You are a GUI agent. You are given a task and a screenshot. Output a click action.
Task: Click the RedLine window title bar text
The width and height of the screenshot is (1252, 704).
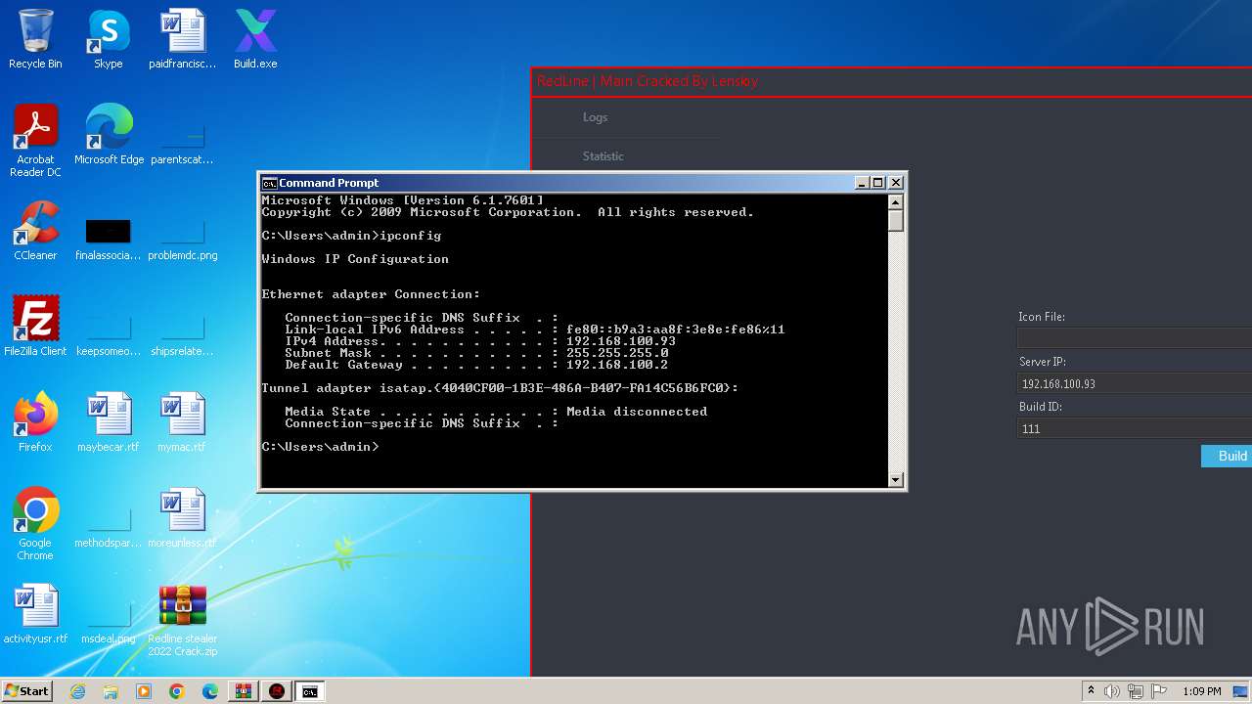tap(647, 81)
